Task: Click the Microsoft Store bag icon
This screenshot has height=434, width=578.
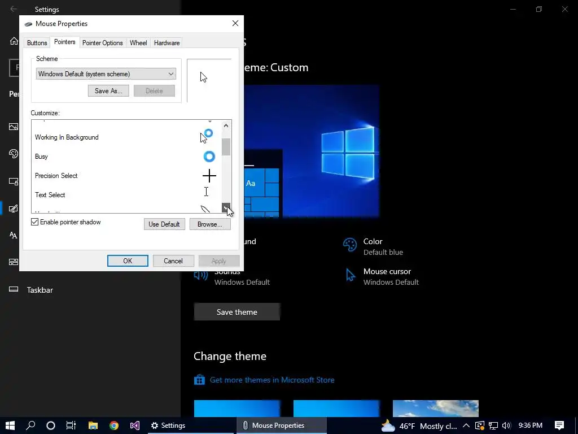Action: tap(199, 380)
